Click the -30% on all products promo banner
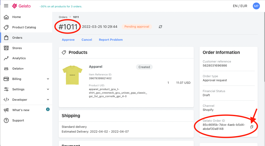This screenshot has height=146, width=265. [x=61, y=7]
